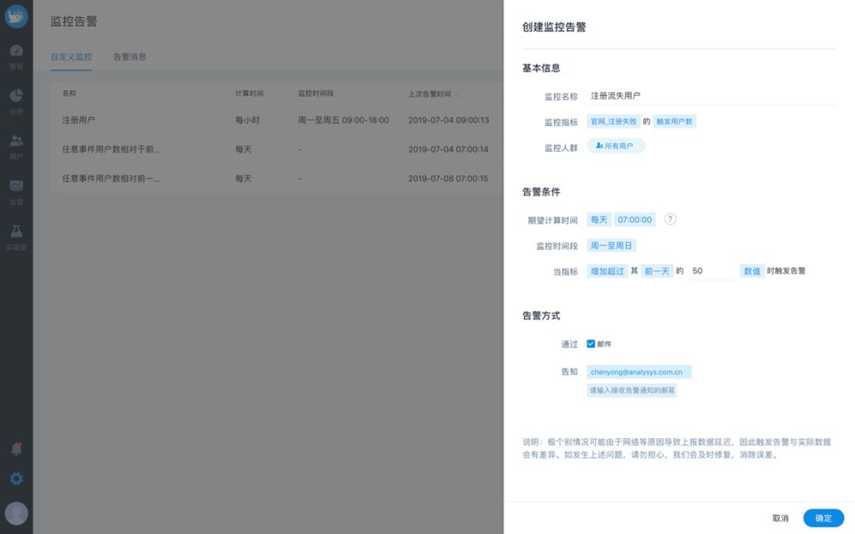Select the 所有用户 monitored group tag
This screenshot has width=855, height=534.
pyautogui.click(x=616, y=146)
